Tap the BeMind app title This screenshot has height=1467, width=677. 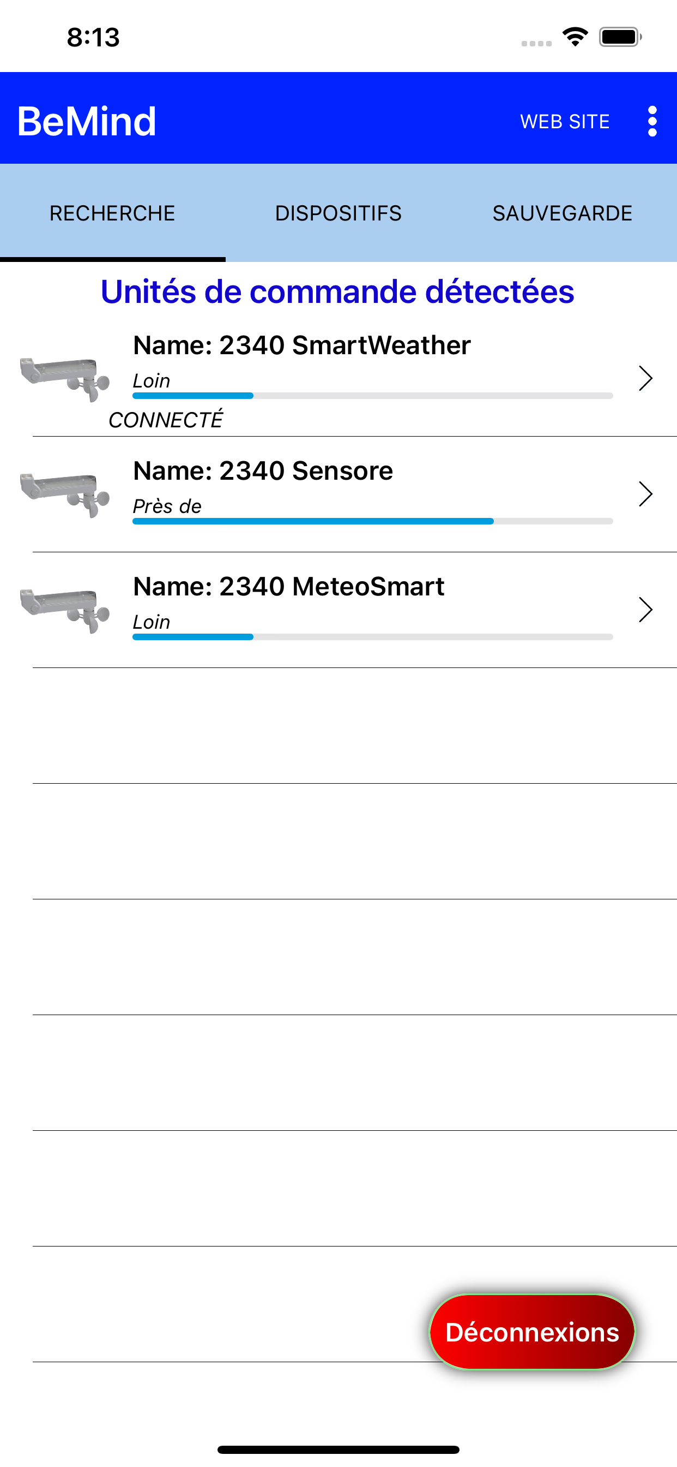pyautogui.click(x=87, y=121)
